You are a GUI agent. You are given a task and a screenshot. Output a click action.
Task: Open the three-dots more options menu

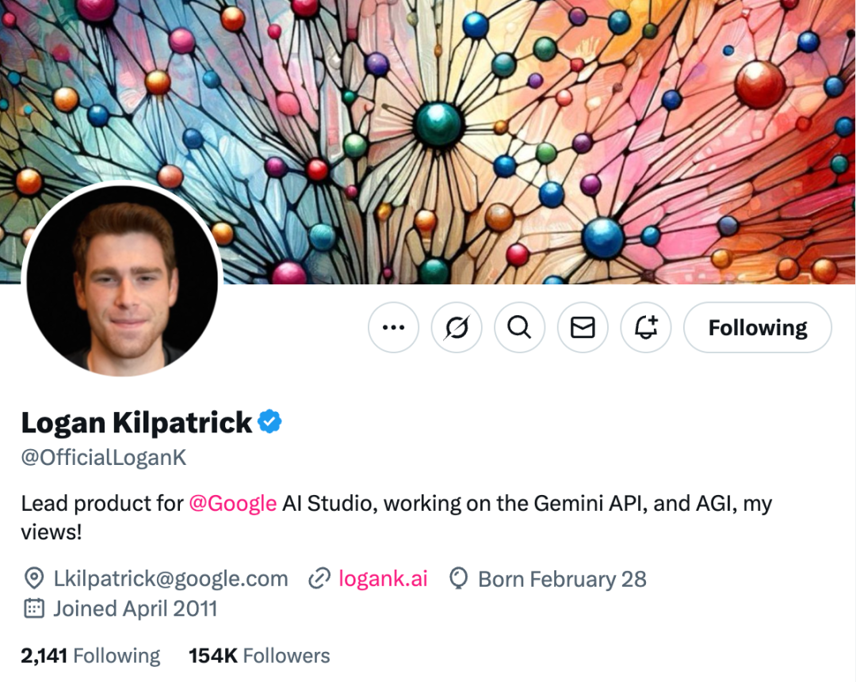coord(393,327)
